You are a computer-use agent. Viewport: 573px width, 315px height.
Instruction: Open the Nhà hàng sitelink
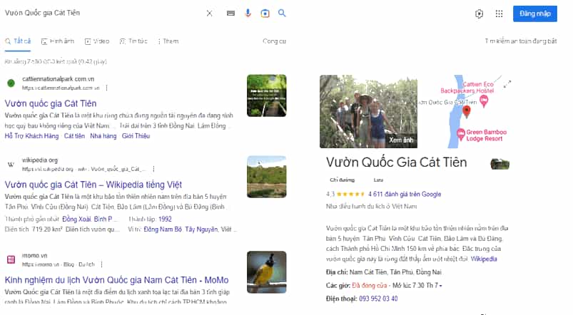coord(103,136)
